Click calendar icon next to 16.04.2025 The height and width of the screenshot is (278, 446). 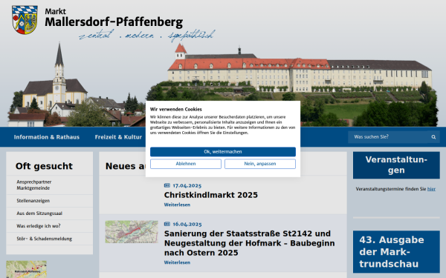click(167, 224)
